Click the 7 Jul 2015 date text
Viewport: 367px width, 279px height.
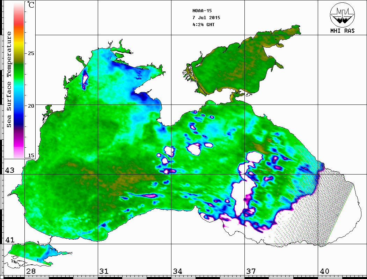206,18
